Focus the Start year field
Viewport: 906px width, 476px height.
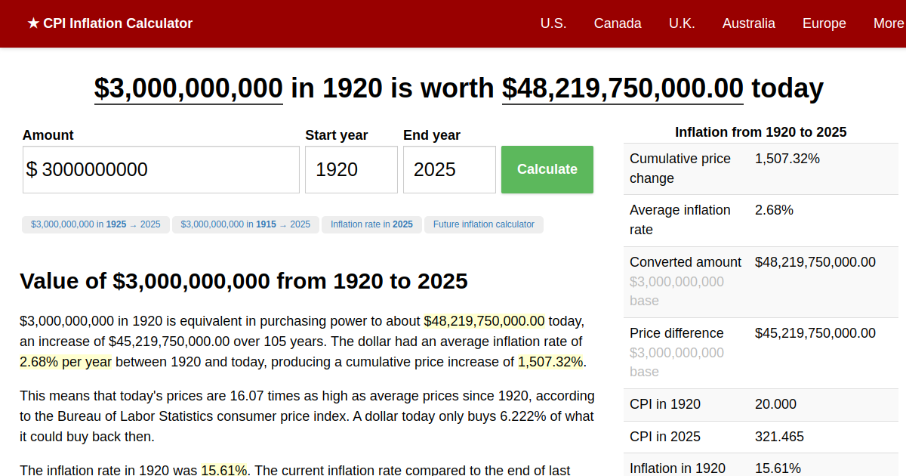pyautogui.click(x=351, y=170)
